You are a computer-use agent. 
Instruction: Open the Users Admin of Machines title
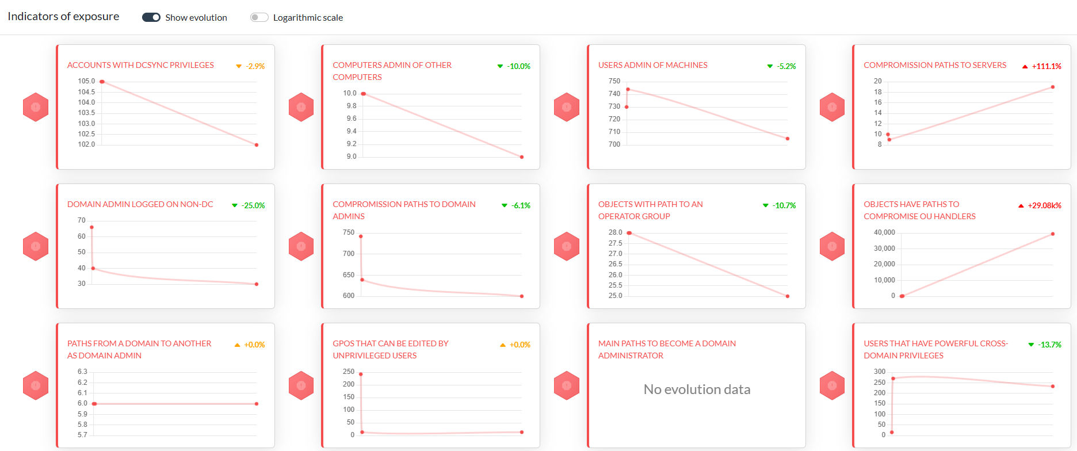[652, 65]
